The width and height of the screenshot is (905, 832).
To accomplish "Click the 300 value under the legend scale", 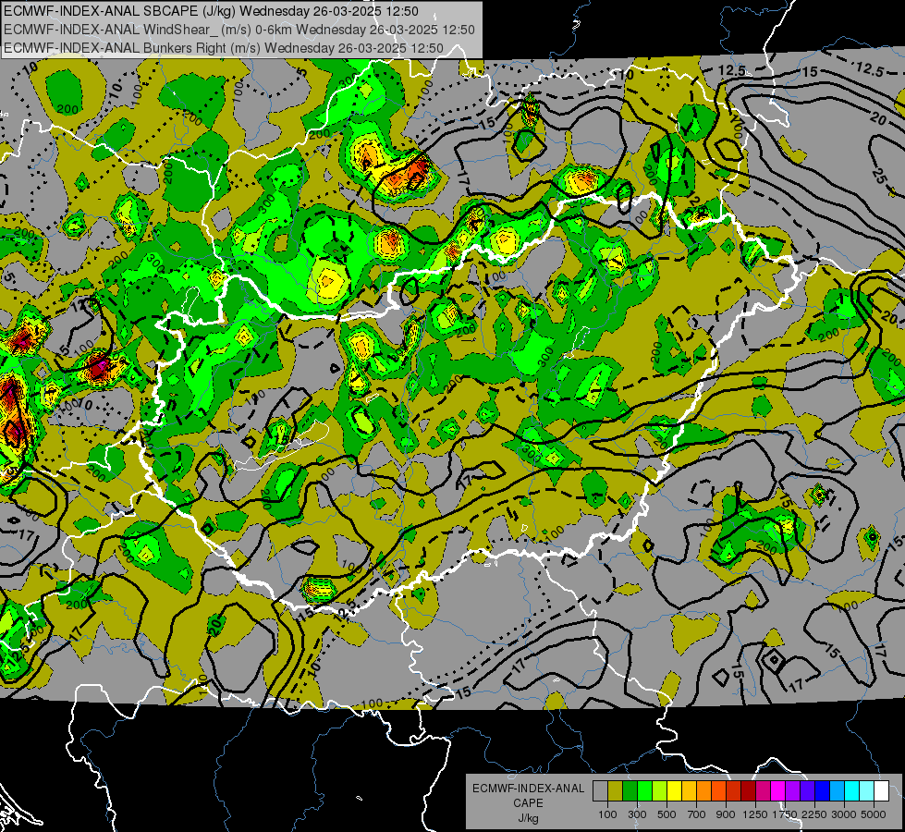I will coord(637,814).
